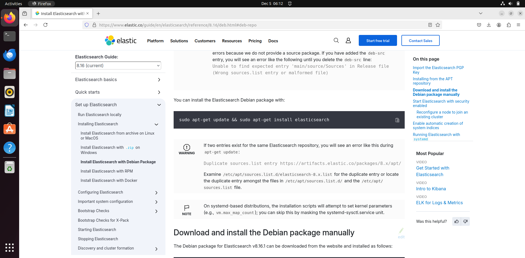Open the 8.16 (current) version dropdown

[118, 66]
